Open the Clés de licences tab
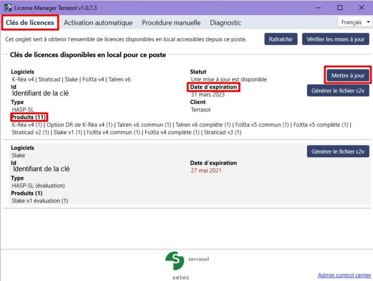Screen dimensions: 373x281 tap(30, 23)
